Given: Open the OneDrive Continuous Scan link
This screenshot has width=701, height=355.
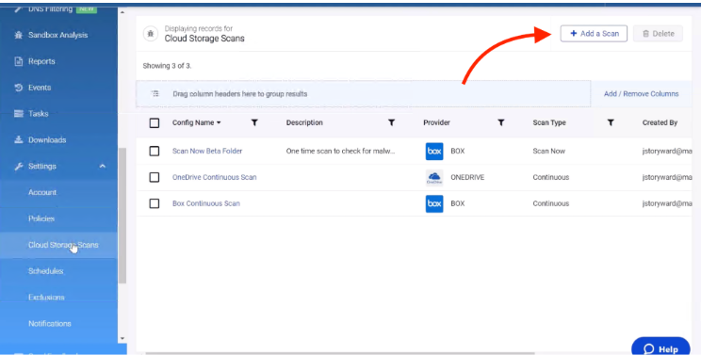Looking at the screenshot, I should [215, 177].
